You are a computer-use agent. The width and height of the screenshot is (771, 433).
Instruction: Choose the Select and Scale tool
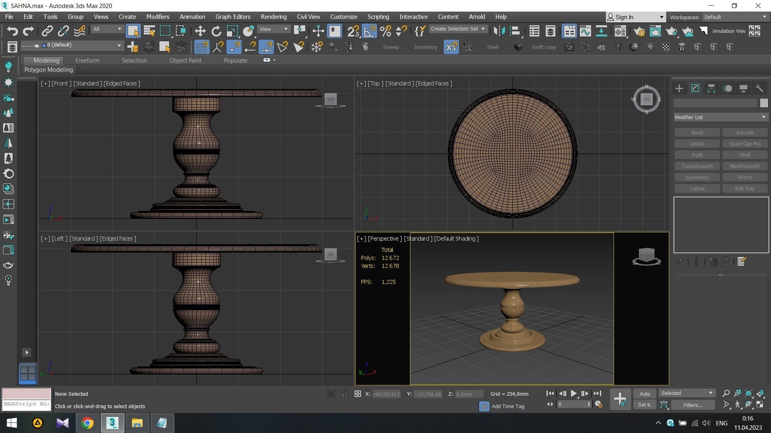232,31
